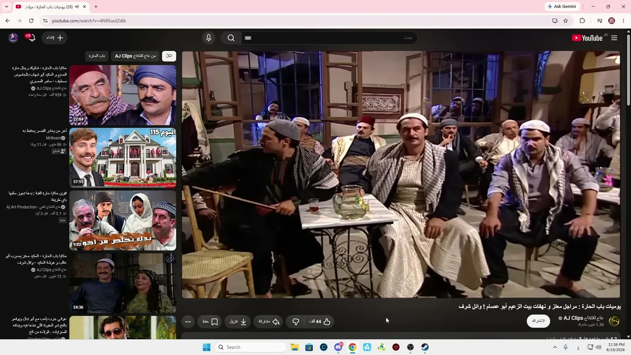The image size is (631, 355).
Task: Subscribe with the الاشتراك button
Action: tap(538, 321)
